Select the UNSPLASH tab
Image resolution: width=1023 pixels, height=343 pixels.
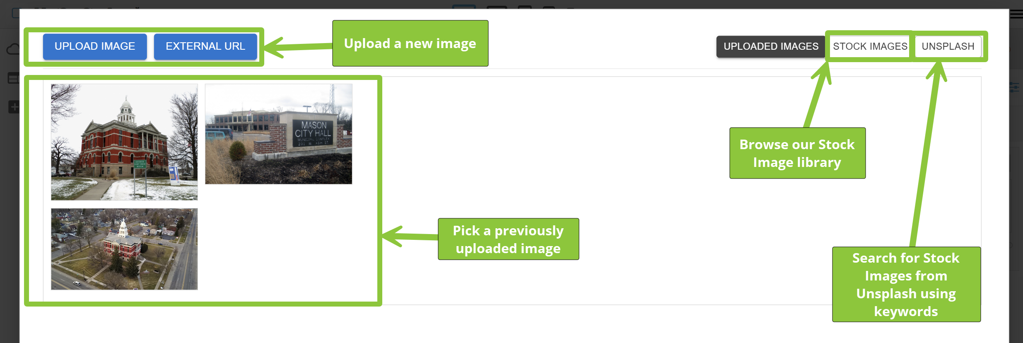point(948,46)
